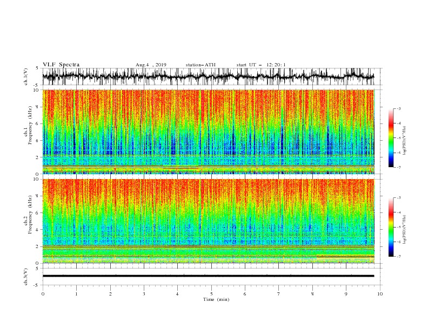Click the "-7" tick on ch.1 colorbar
This screenshot has height=330, width=428.
click(398, 167)
